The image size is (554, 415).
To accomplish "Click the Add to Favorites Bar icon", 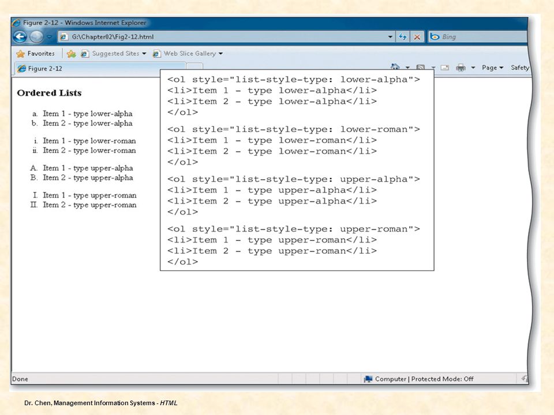I will 72,54.
